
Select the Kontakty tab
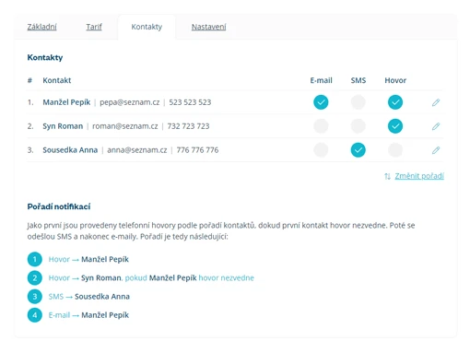pos(147,27)
